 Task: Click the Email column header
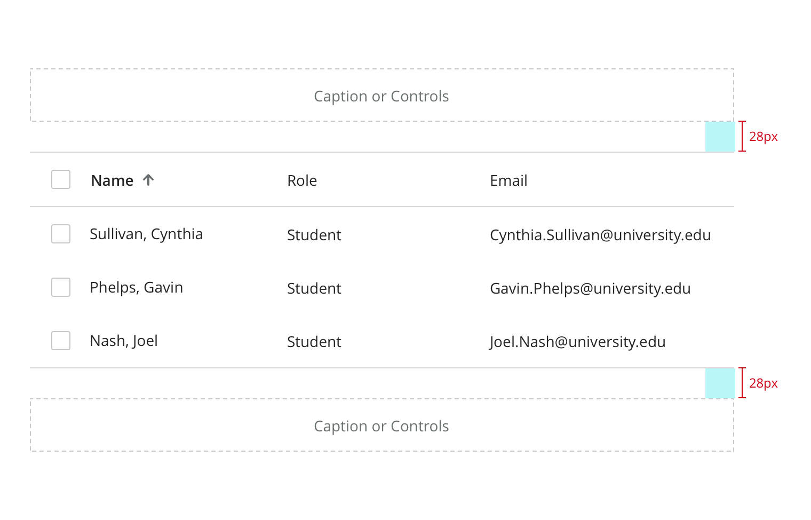(x=508, y=180)
